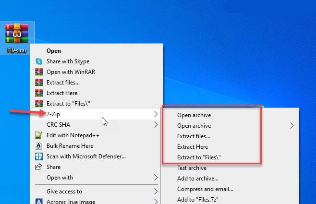316x204 pixels.
Task: Choose Scan with Microsoft Defender...
Action: click(97, 156)
